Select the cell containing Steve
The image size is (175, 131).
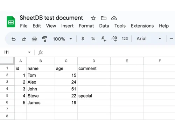[41, 96]
